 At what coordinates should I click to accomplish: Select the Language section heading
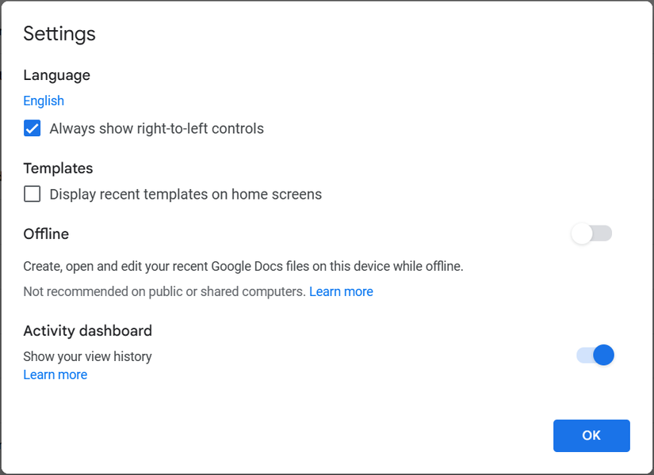56,74
